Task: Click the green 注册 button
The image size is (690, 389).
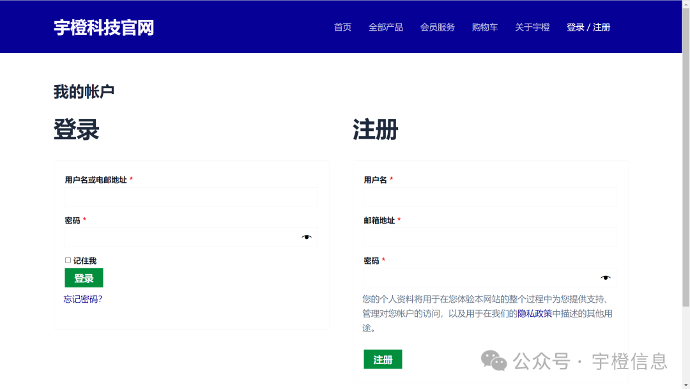Action: (383, 359)
